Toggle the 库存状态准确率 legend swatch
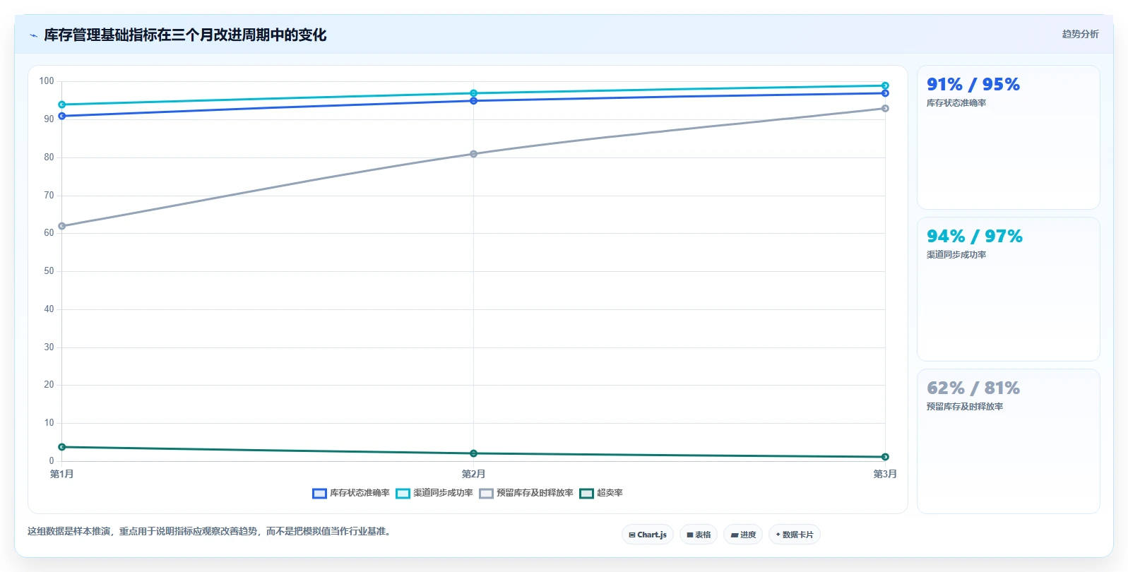The width and height of the screenshot is (1128, 572). click(x=319, y=493)
